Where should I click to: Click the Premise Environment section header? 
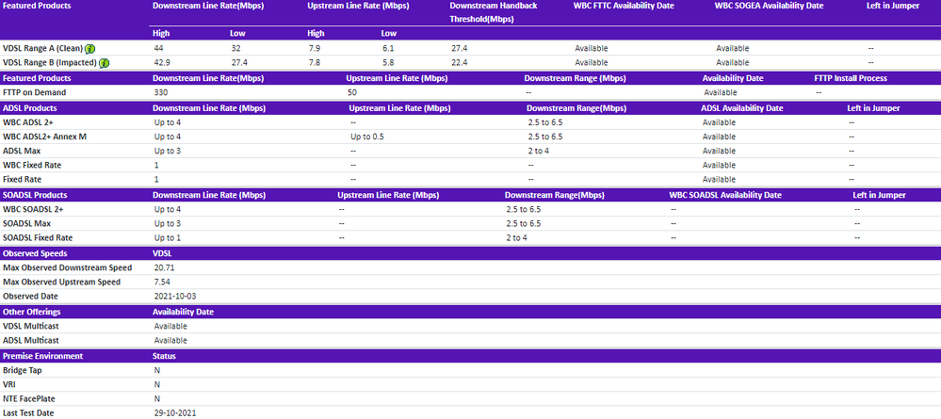click(x=42, y=356)
